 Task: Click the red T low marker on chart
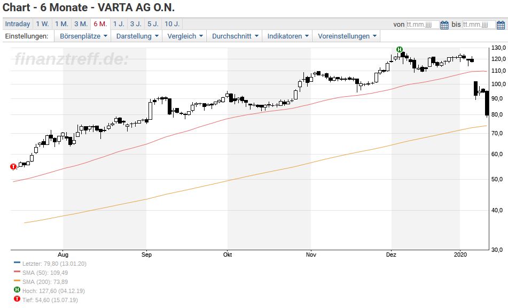click(13, 167)
